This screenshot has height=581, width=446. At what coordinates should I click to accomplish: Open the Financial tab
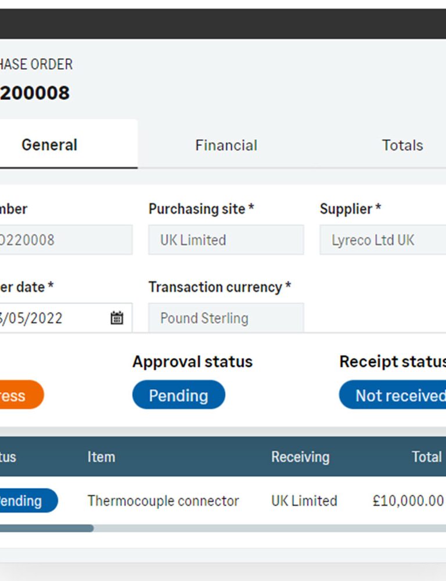226,145
